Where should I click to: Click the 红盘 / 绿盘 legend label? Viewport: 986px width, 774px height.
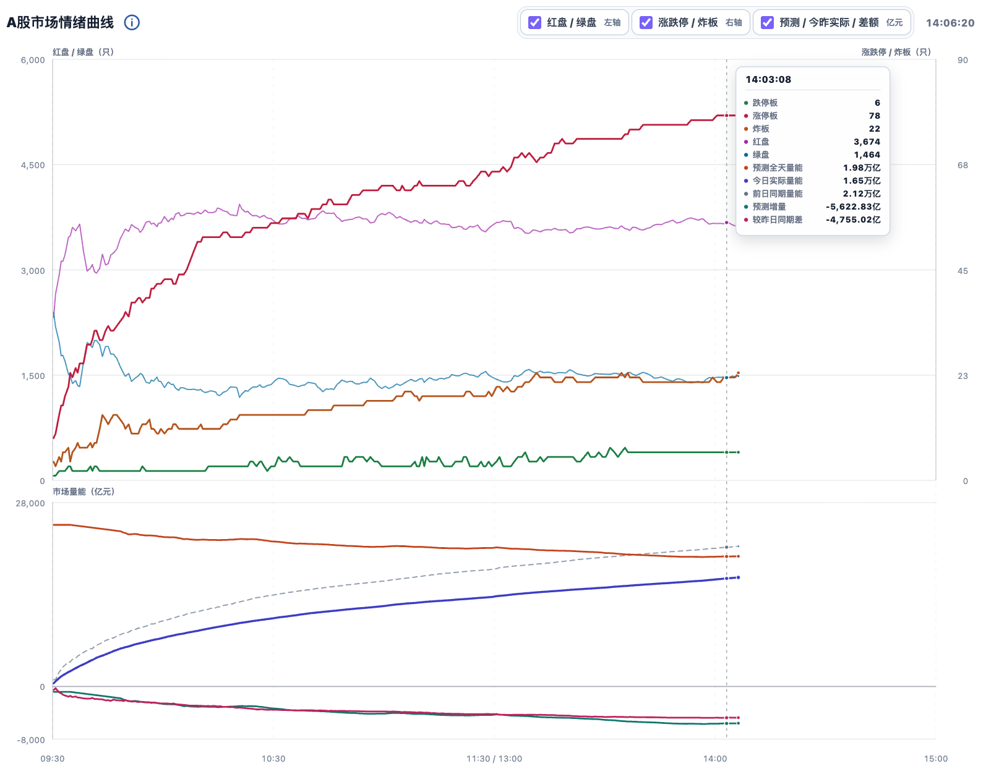(x=572, y=22)
